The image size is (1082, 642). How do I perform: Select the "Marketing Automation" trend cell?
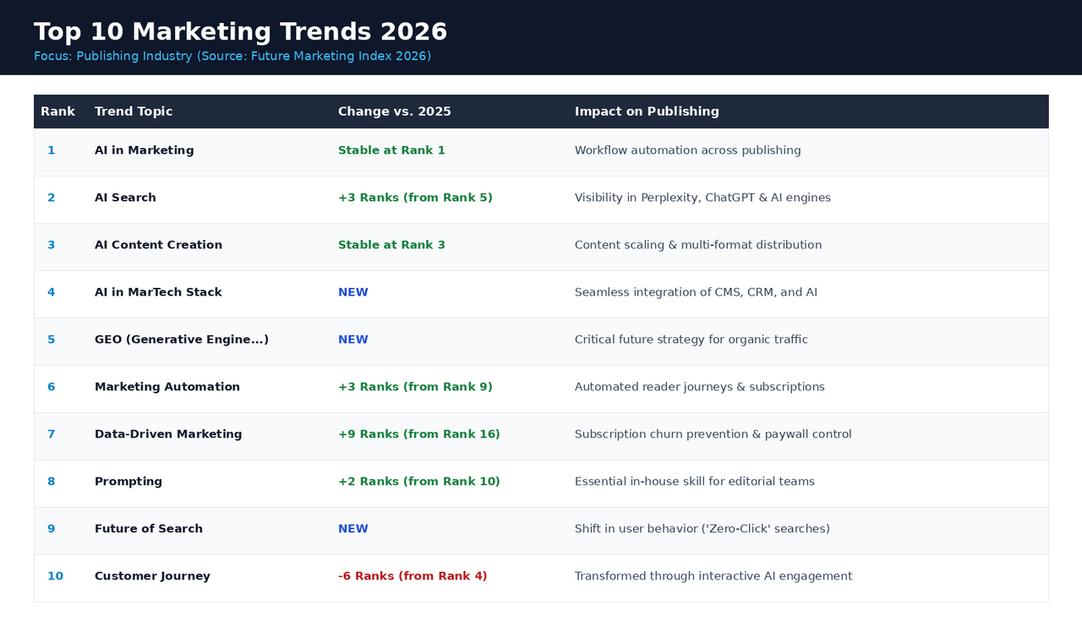167,387
